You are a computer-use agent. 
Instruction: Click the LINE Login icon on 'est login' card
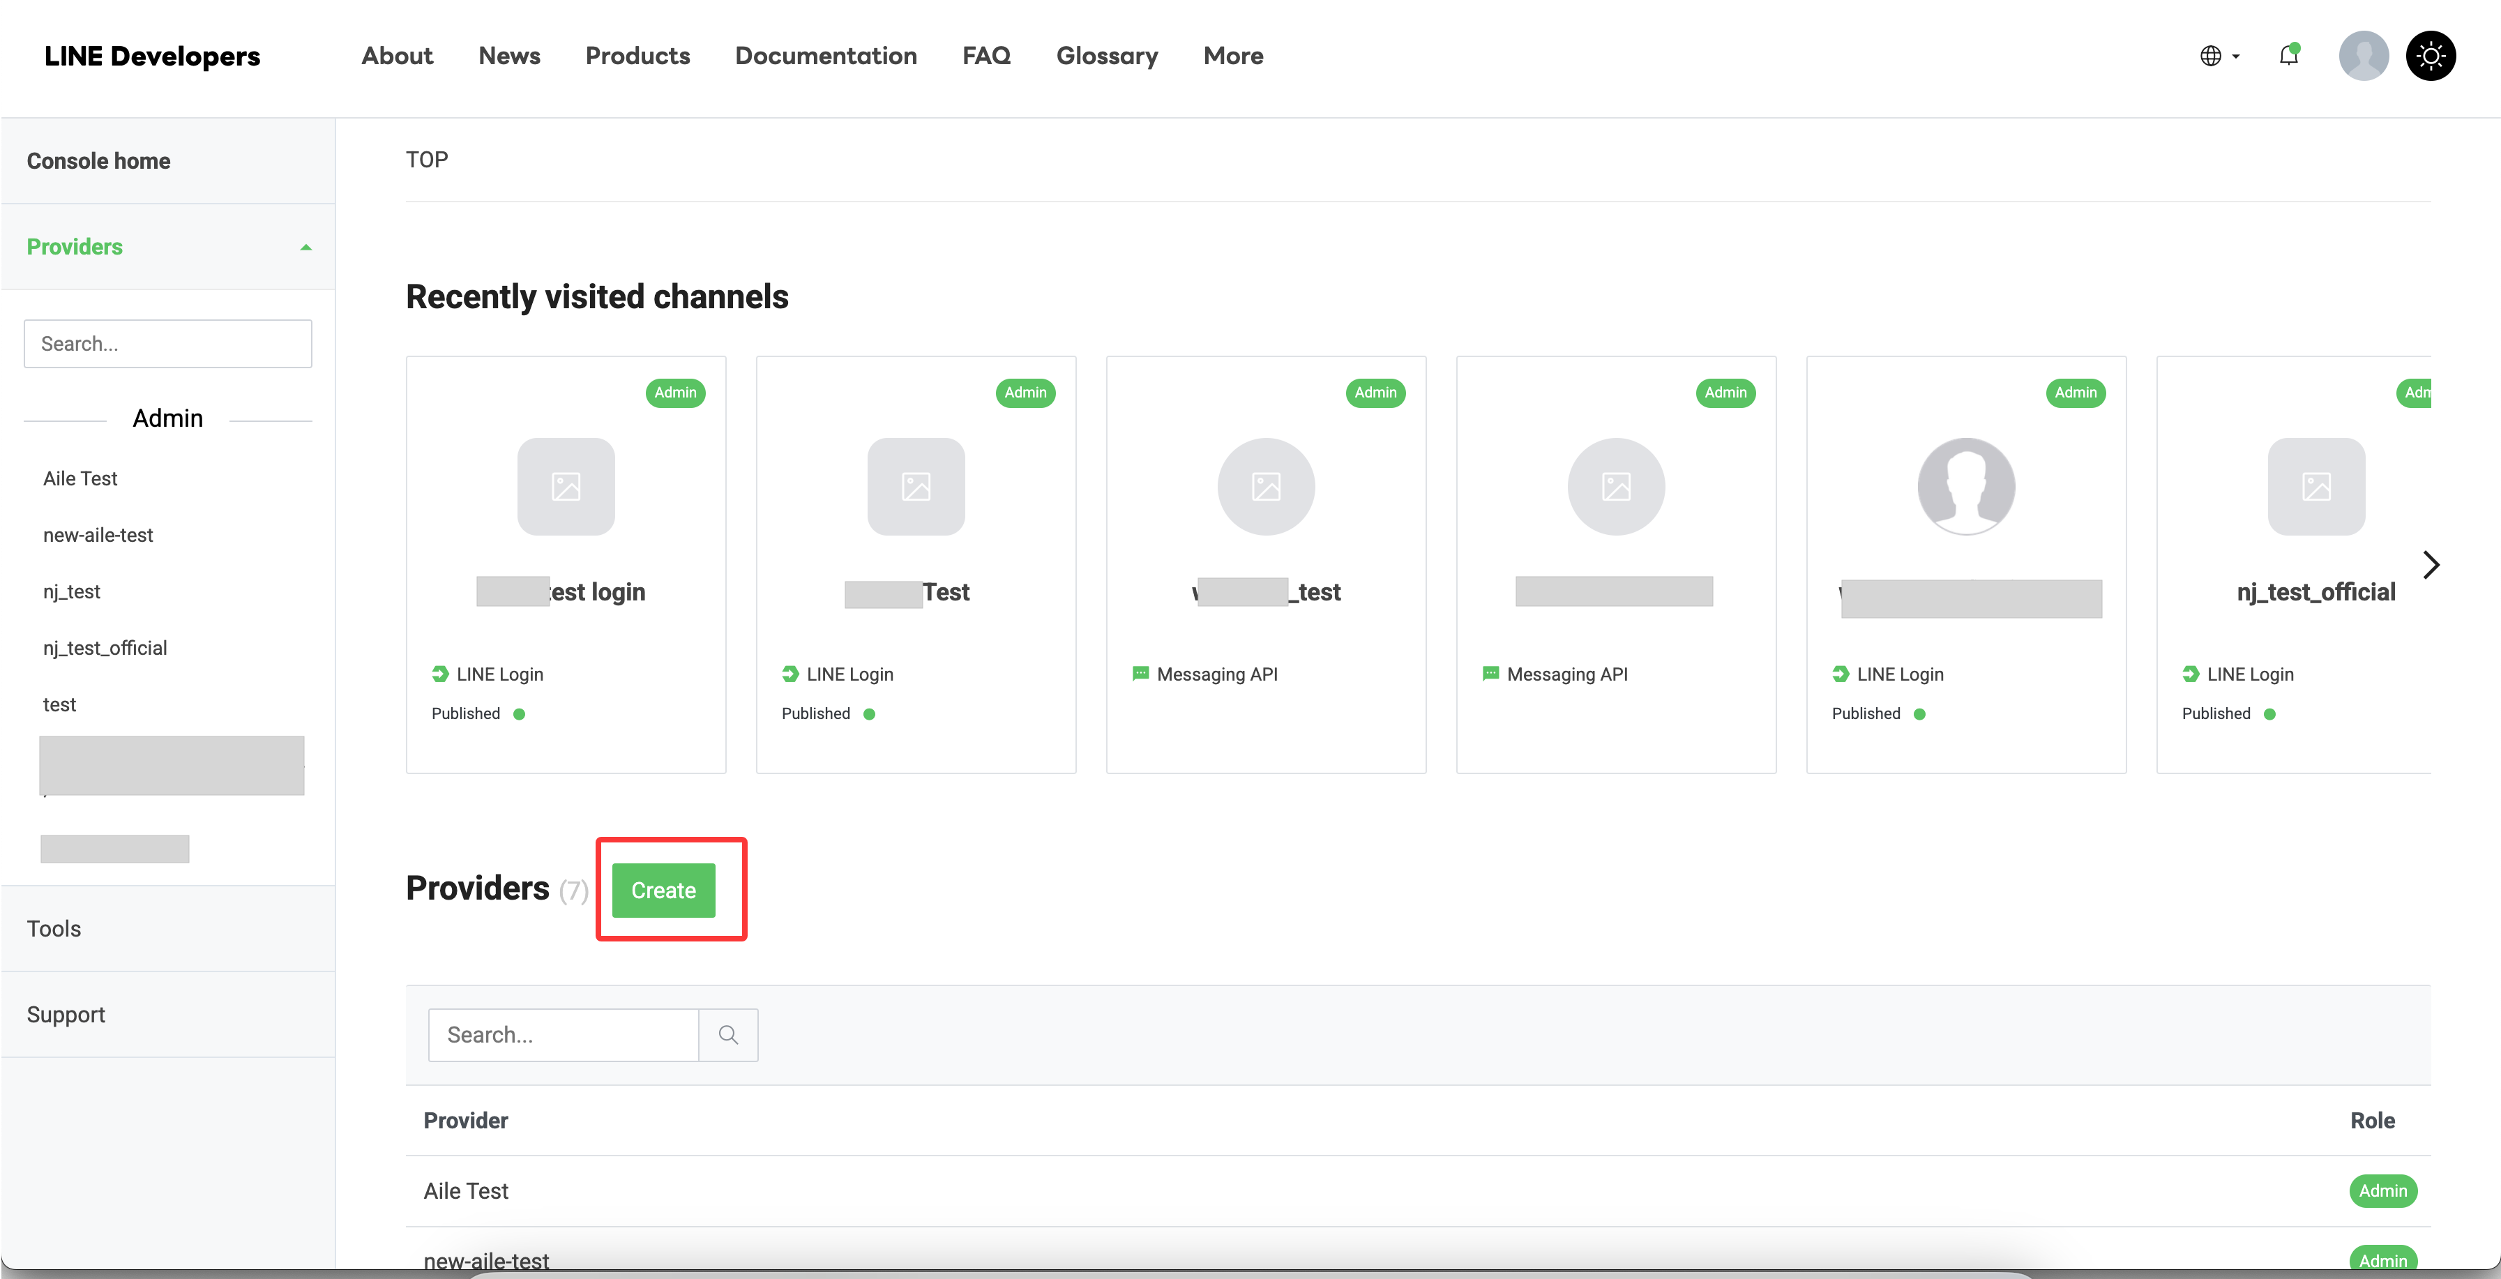(x=440, y=674)
